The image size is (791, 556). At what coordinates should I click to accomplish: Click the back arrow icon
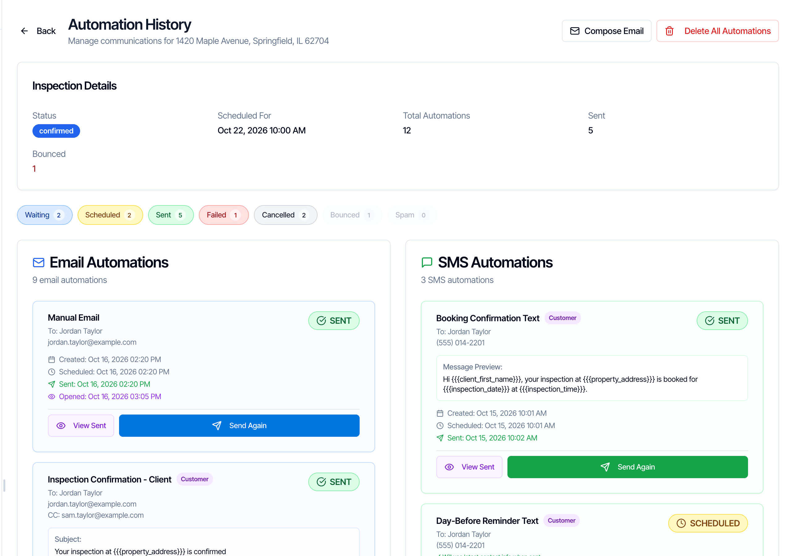coord(24,31)
